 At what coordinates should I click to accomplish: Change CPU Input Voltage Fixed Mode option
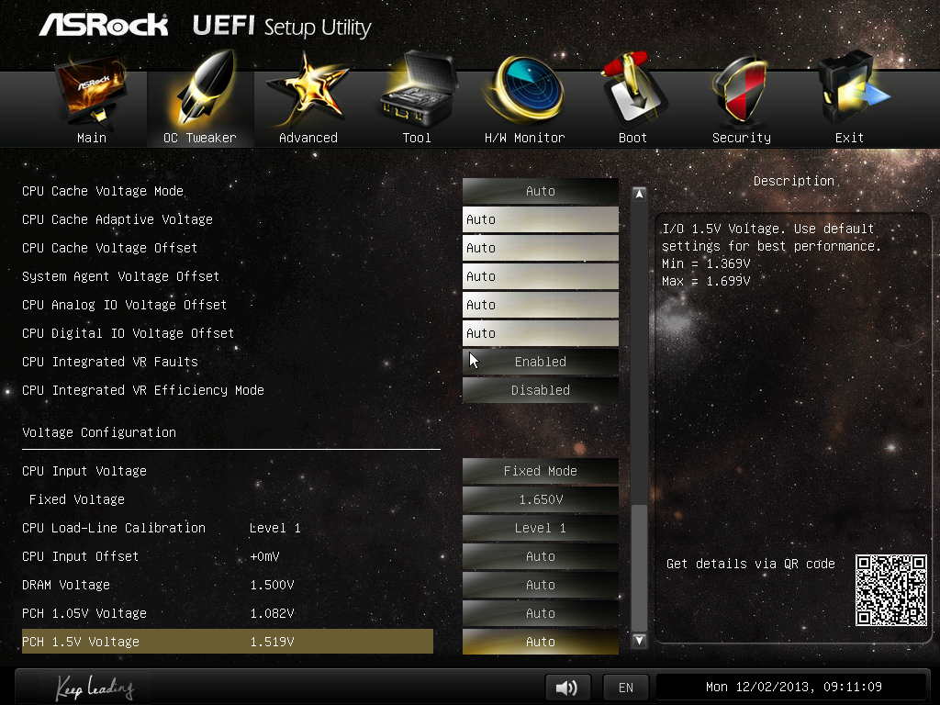(x=540, y=471)
